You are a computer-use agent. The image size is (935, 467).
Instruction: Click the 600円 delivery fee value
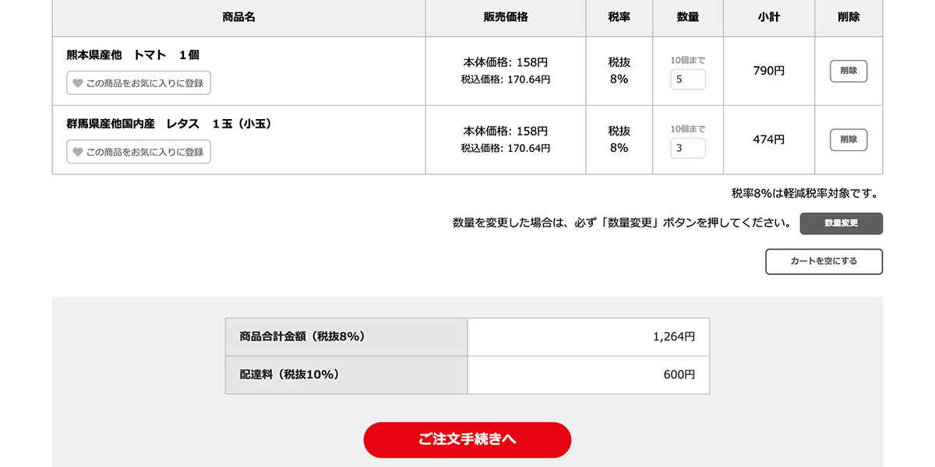coord(679,374)
